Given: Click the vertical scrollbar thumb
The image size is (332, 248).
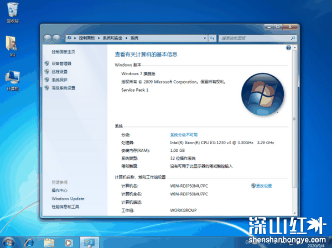Looking at the screenshot, I should (x=294, y=119).
